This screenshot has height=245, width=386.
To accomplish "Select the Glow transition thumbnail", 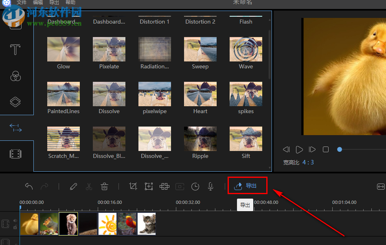I will (x=64, y=49).
